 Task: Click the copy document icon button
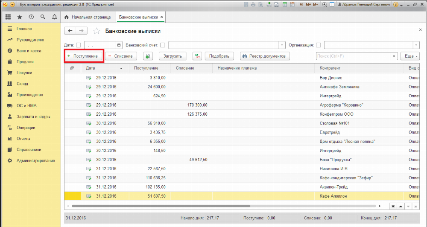point(148,56)
